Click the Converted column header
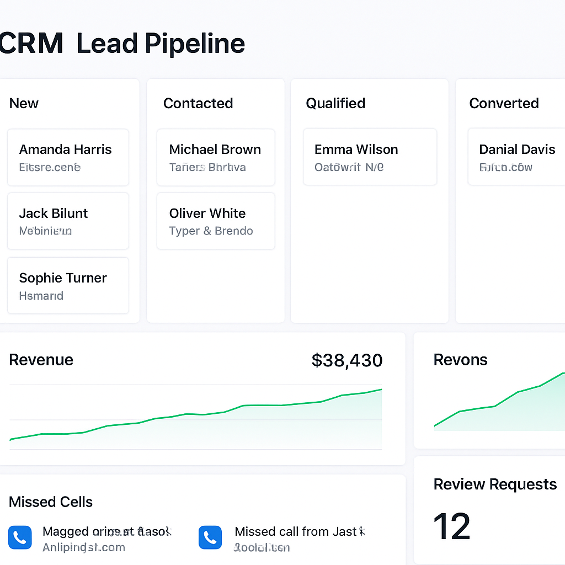Screen dimensions: 565x565 click(504, 103)
